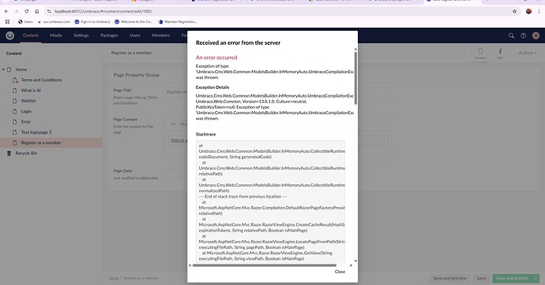Screen dimensions: 545x285
Task: Select Test loginpage 2 tree item
Action: [x=36, y=132]
